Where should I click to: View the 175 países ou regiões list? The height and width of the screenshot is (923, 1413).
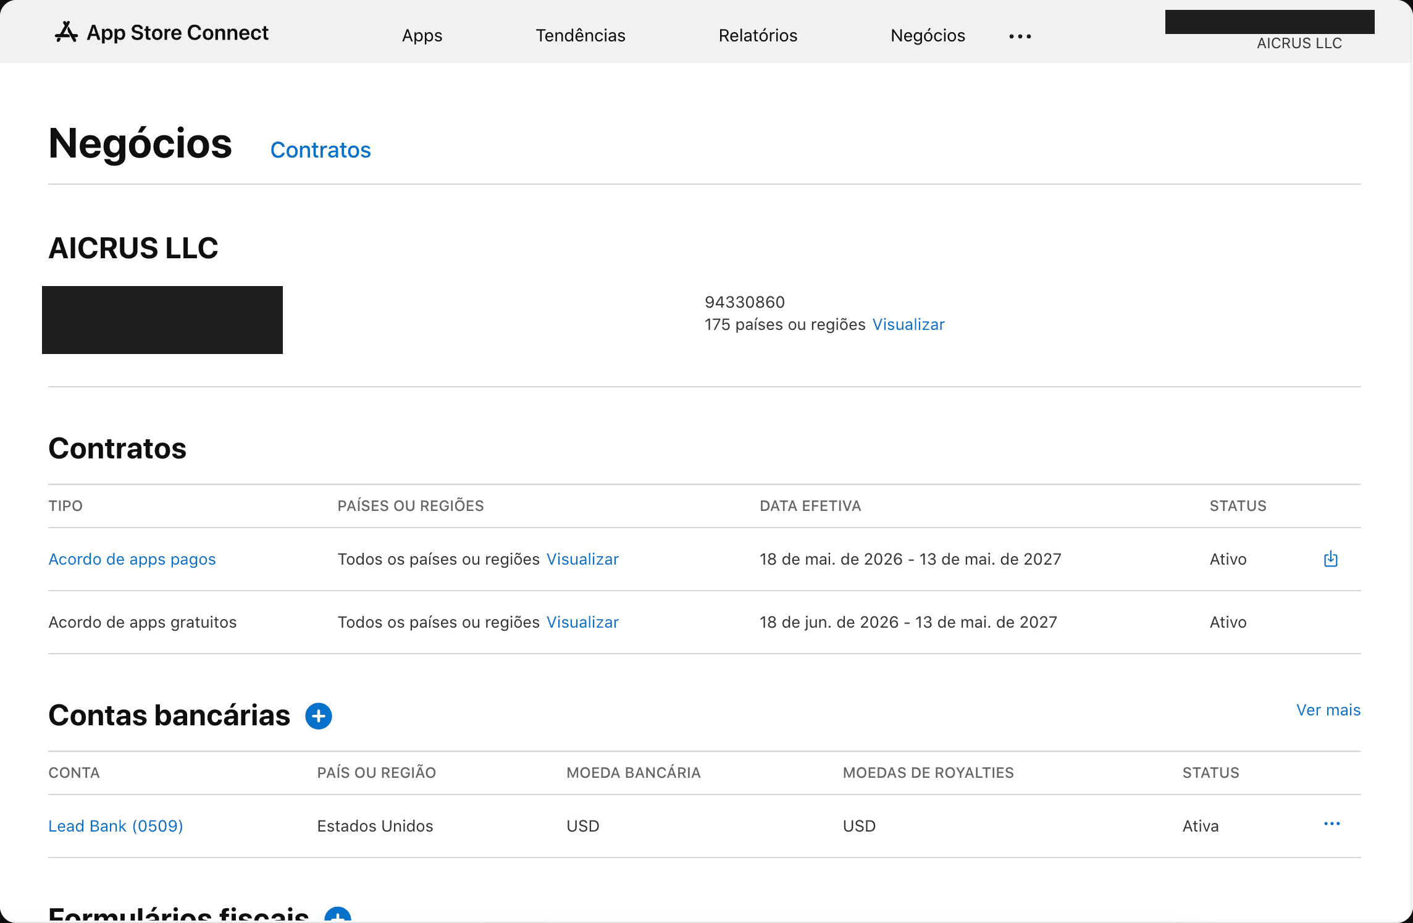(x=908, y=324)
